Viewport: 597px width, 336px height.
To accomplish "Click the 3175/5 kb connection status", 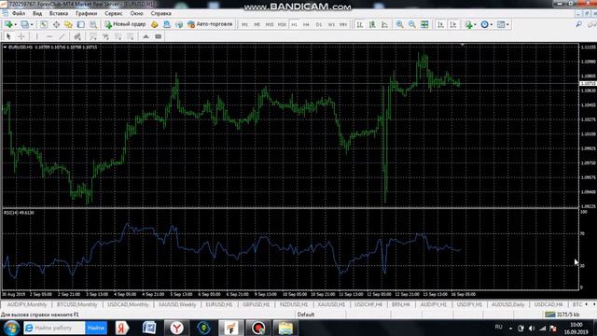I will tap(562, 315).
